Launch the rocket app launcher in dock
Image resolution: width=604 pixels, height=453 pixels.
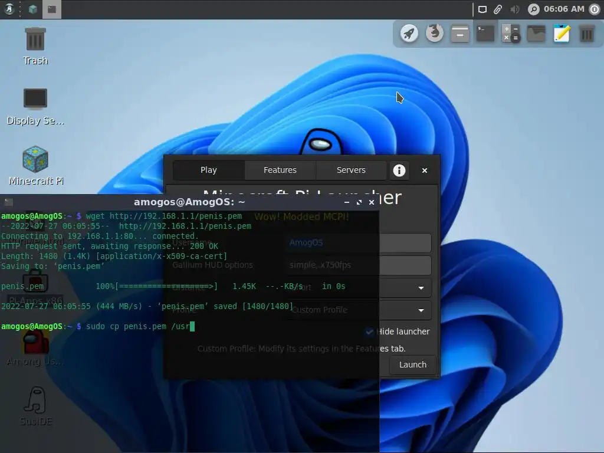click(x=409, y=34)
